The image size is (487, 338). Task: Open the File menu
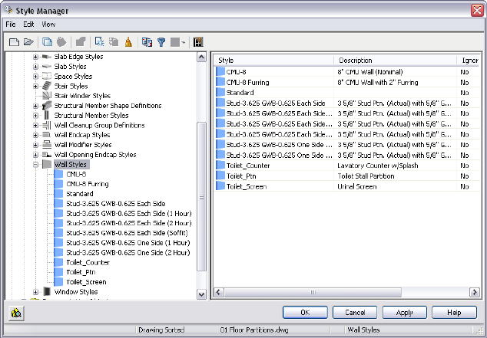click(11, 25)
